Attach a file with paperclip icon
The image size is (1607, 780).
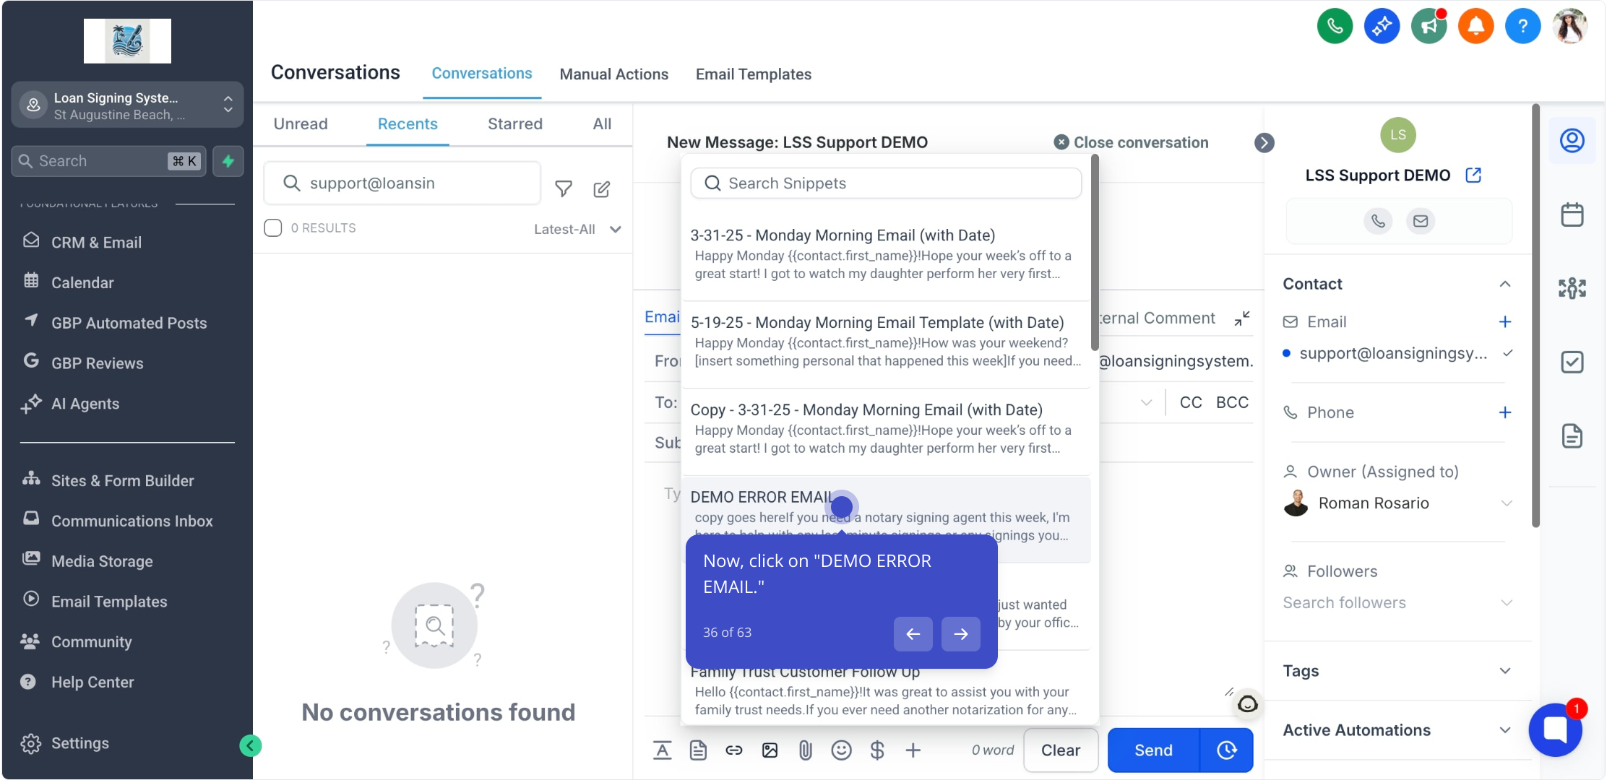click(x=805, y=750)
